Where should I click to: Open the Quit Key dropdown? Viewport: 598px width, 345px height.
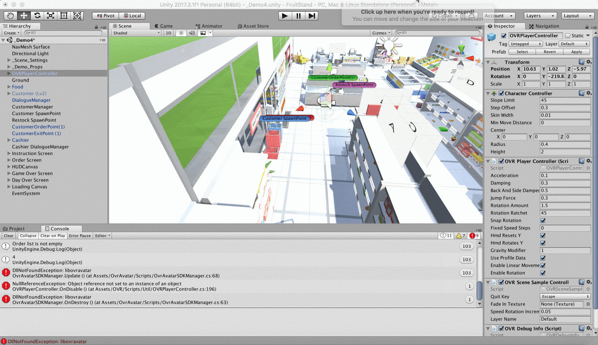[565, 297]
